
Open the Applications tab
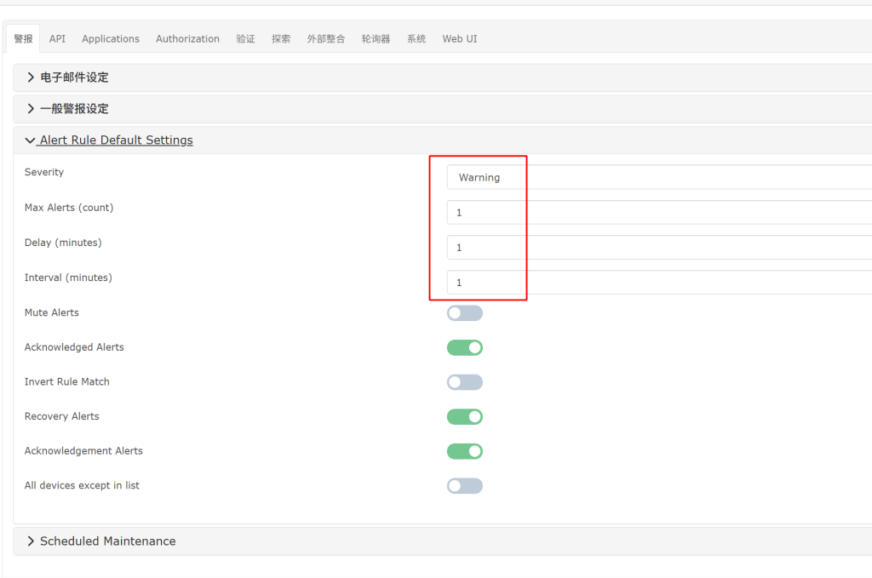111,39
